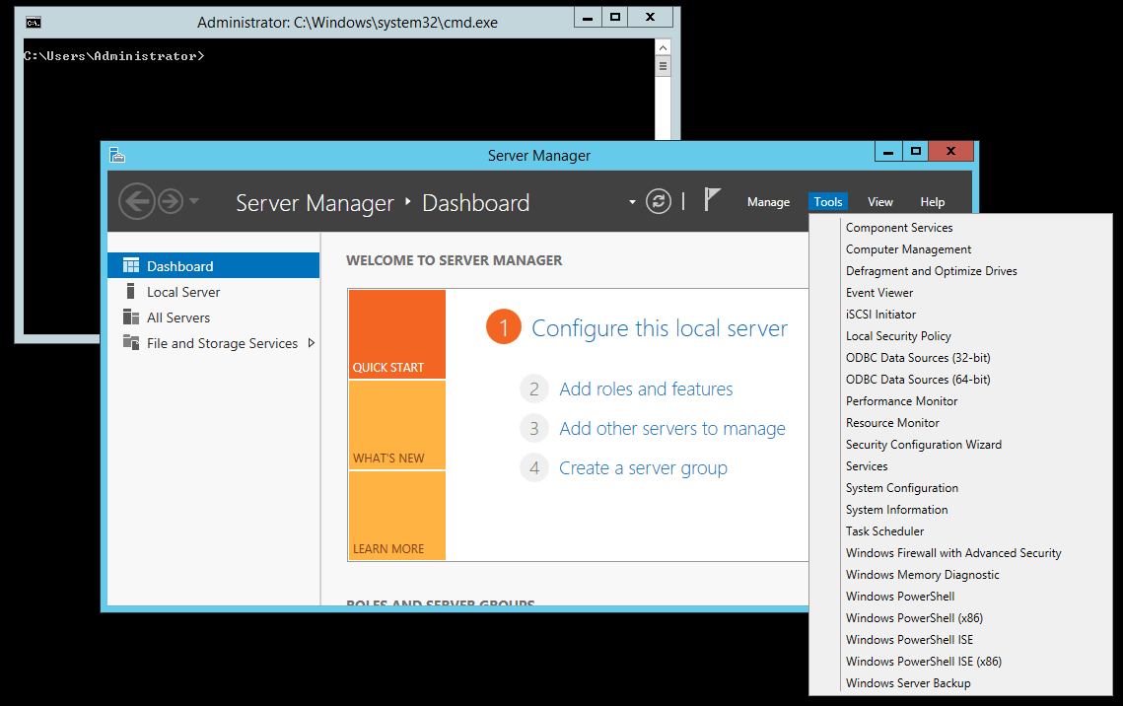The width and height of the screenshot is (1123, 706).
Task: Expand File and Storage Services arrow
Action: click(x=312, y=343)
